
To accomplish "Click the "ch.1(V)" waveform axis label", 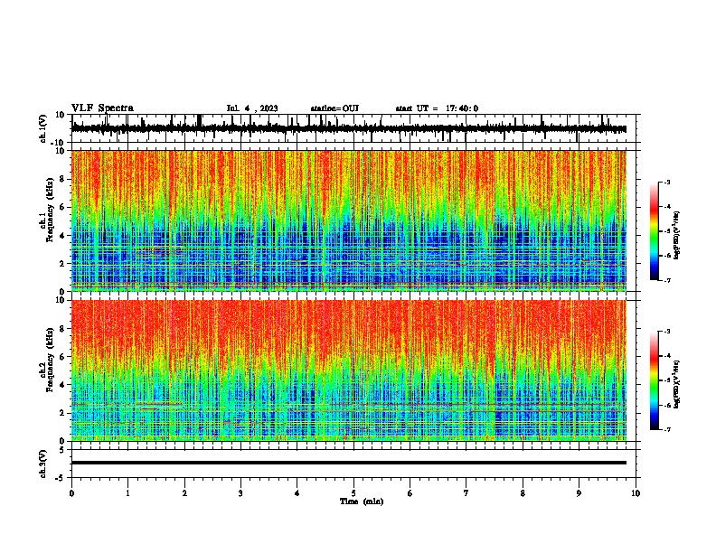I will (x=43, y=128).
